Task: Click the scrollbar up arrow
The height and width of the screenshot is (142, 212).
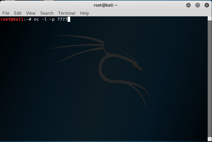Action: (210, 18)
